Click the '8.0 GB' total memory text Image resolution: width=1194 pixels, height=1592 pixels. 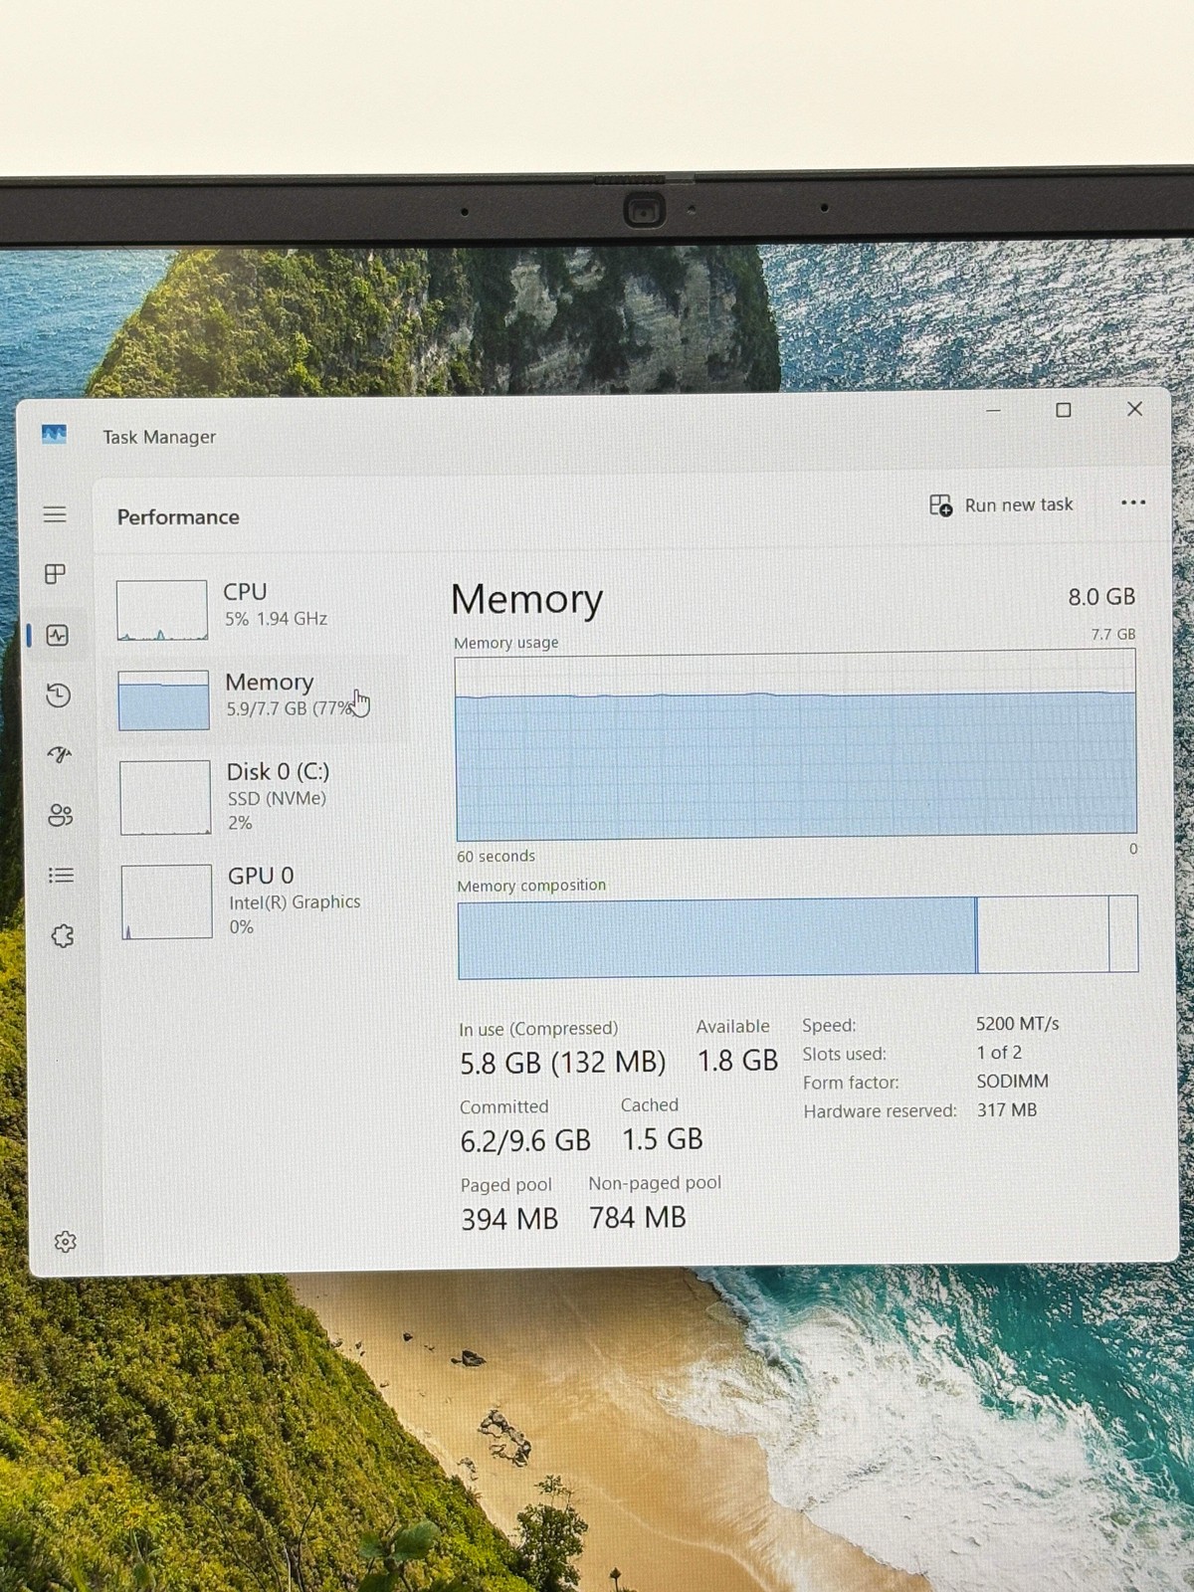(x=1101, y=597)
